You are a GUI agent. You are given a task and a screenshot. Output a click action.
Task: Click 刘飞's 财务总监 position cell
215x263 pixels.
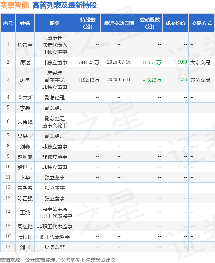click(54, 247)
